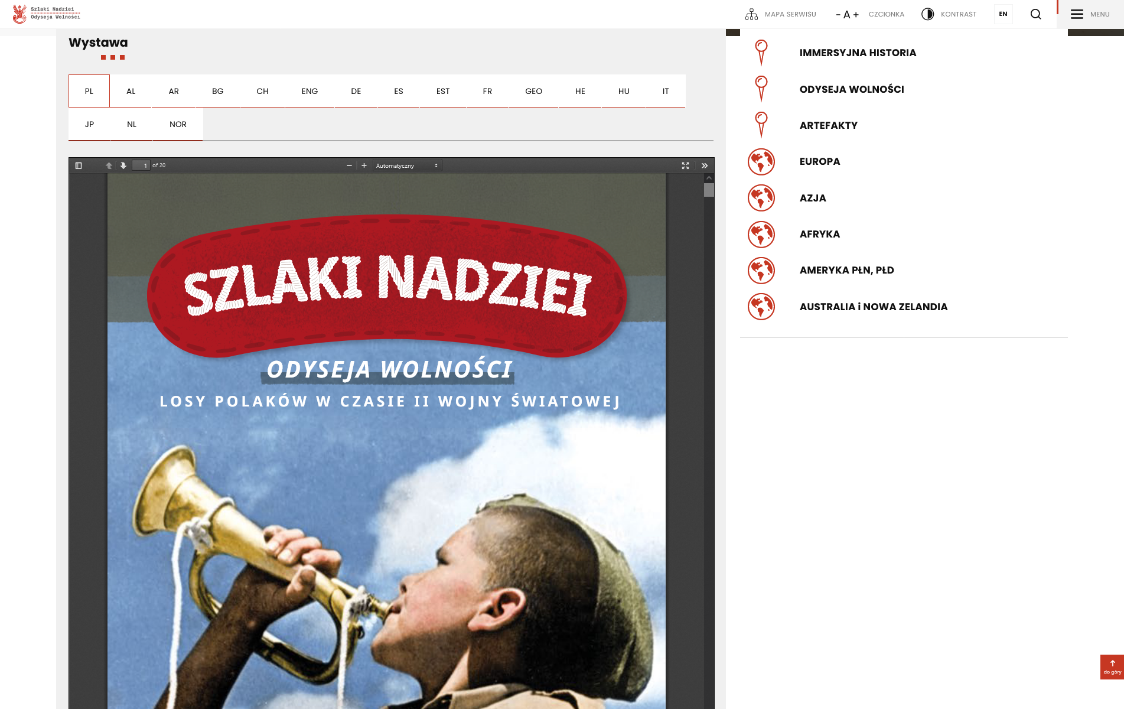Screen dimensions: 1124x709
Task: Go to previous PDF page arrow
Action: [x=109, y=165]
